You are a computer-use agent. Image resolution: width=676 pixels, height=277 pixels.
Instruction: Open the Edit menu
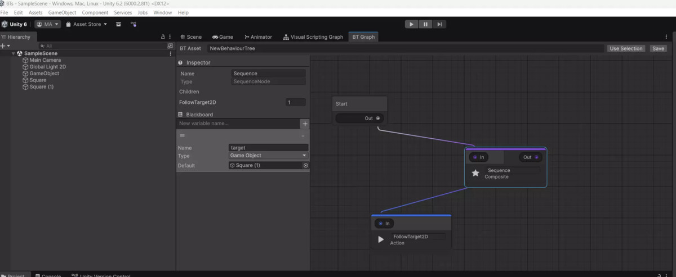(19, 12)
